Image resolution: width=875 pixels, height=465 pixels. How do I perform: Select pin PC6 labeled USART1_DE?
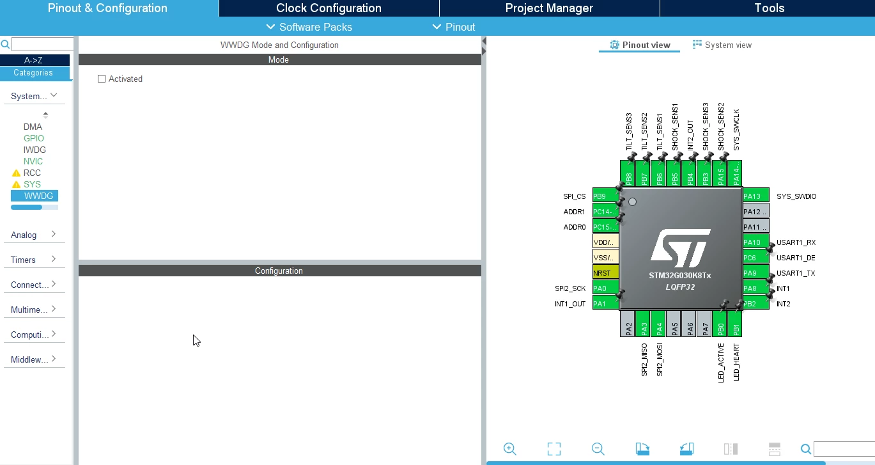[756, 258]
